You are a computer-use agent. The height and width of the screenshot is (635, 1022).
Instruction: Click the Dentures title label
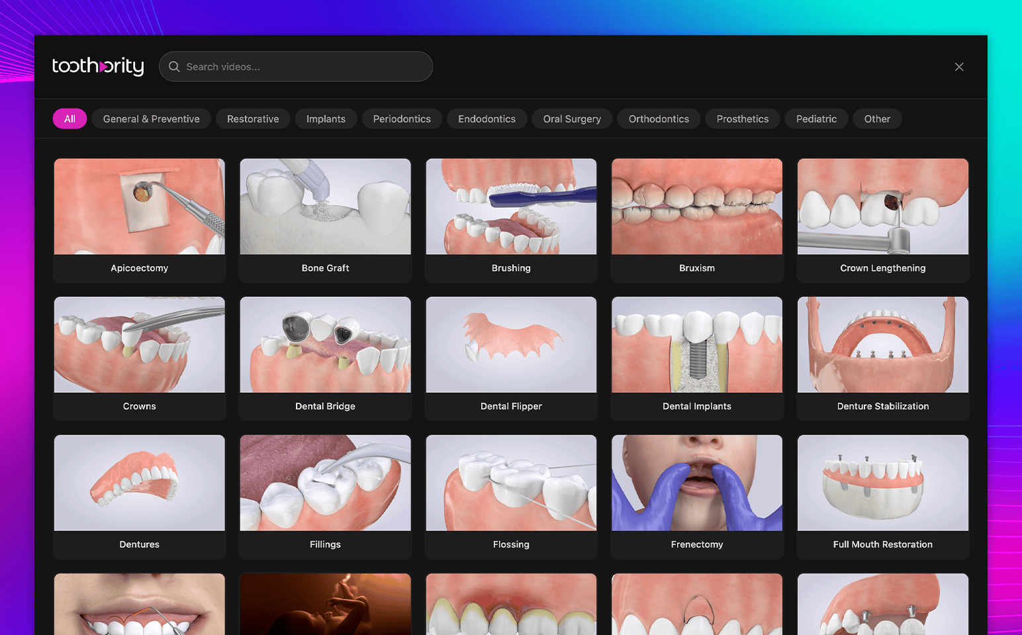point(140,544)
